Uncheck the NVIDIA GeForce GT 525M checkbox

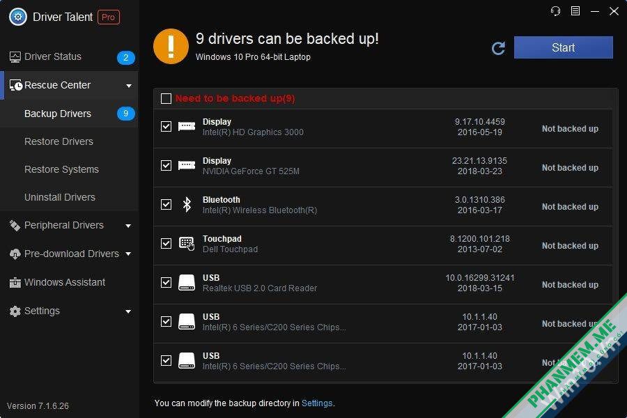pyautogui.click(x=166, y=165)
